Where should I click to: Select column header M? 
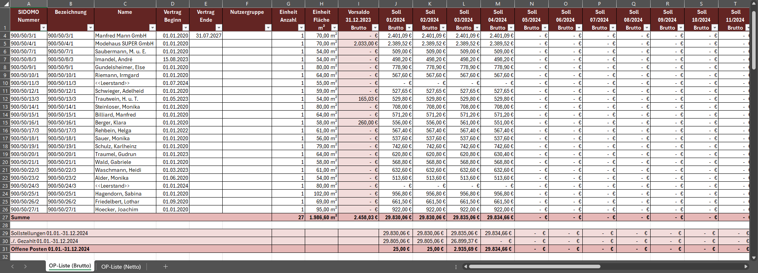click(498, 4)
